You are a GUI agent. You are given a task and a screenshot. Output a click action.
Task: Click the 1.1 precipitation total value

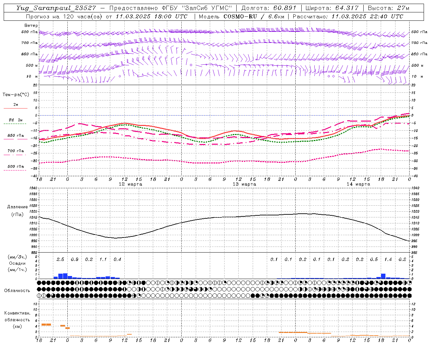(x=103, y=259)
